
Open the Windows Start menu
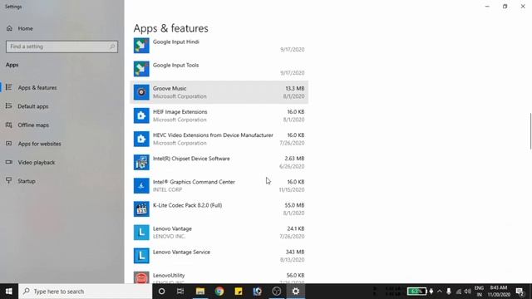[9, 292]
